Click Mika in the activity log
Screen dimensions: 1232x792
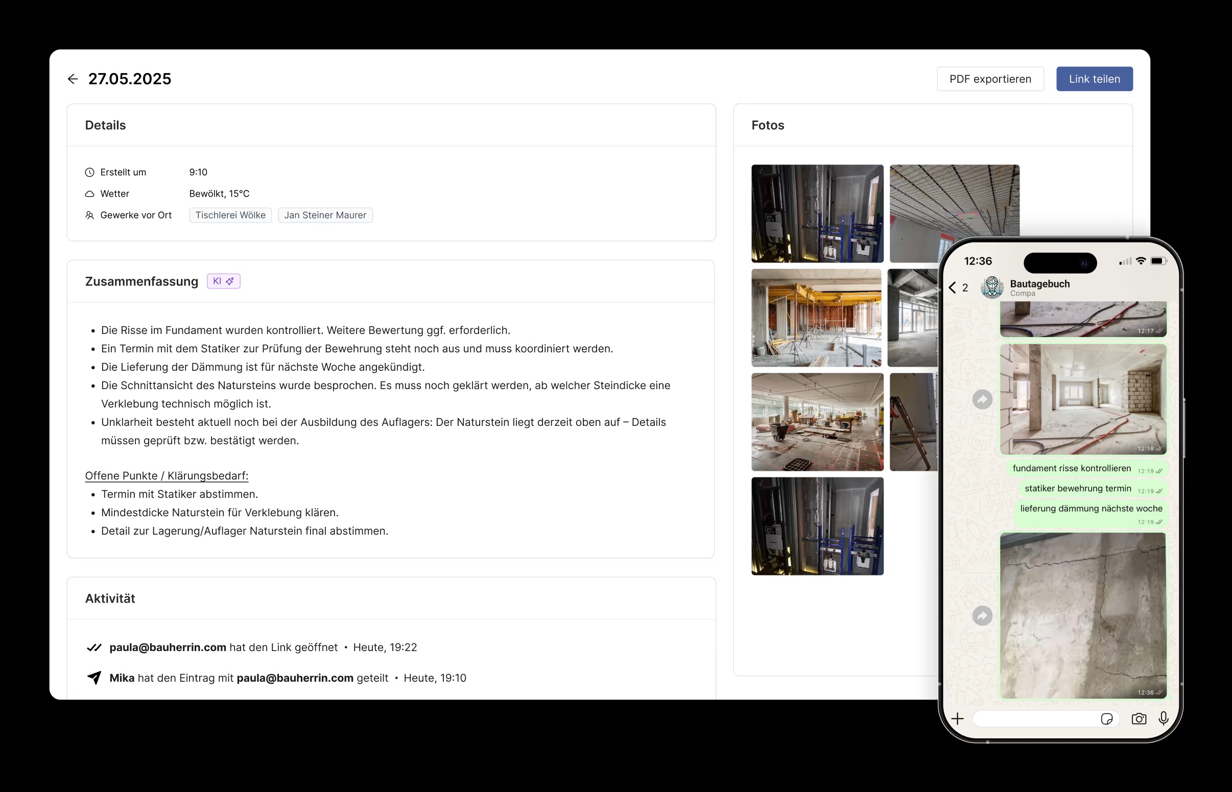tap(122, 678)
